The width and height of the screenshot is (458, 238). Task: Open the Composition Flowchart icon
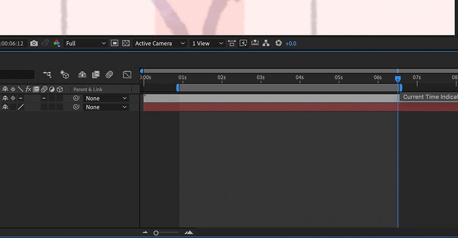point(266,43)
